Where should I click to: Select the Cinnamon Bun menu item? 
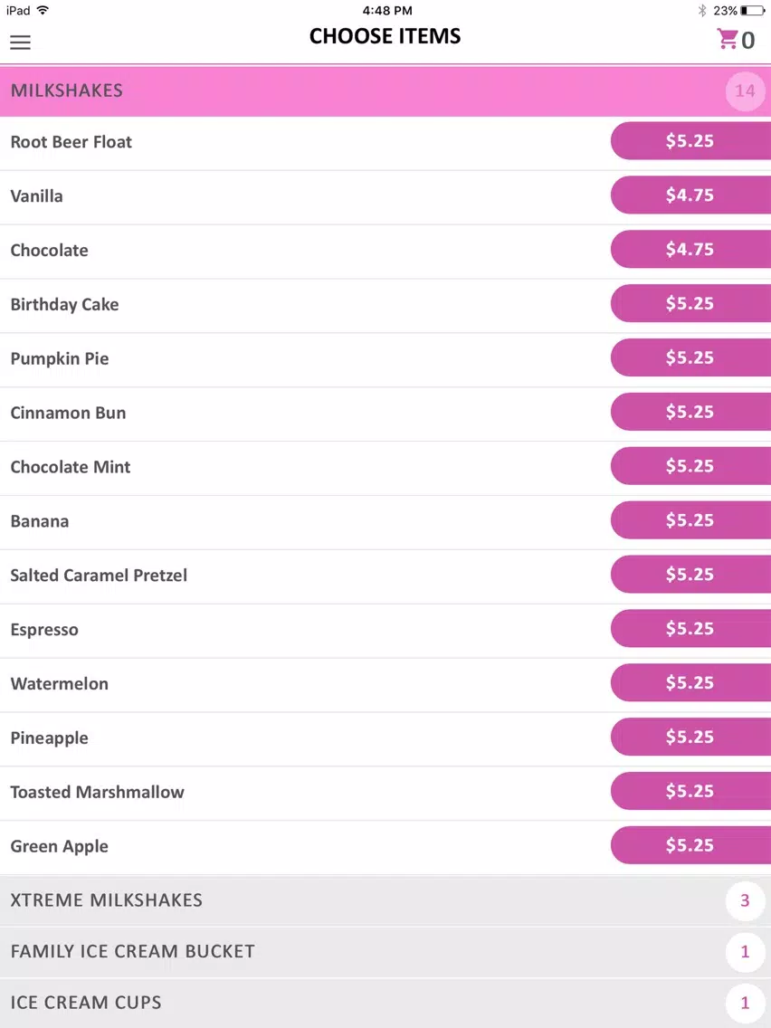(385, 413)
